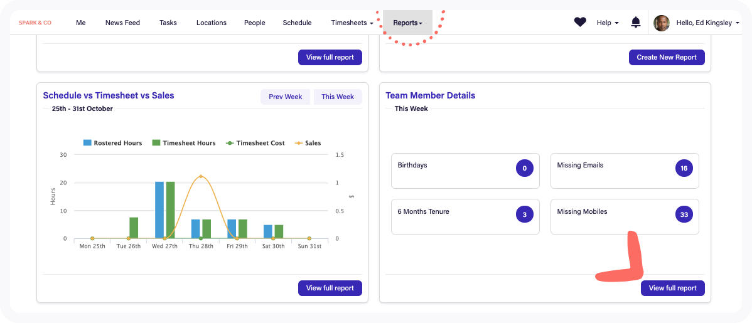Click the 6 Months Tenure count badge

click(524, 214)
